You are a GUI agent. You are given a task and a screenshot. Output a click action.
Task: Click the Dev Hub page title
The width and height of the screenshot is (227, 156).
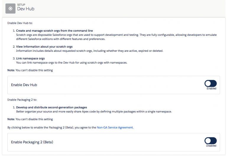[26, 9]
